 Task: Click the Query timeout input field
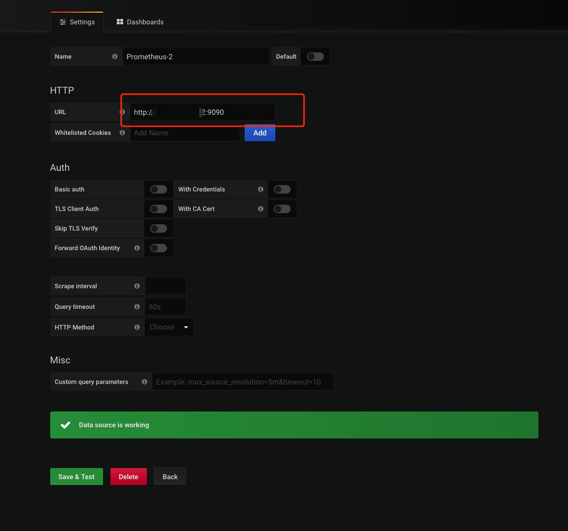165,307
